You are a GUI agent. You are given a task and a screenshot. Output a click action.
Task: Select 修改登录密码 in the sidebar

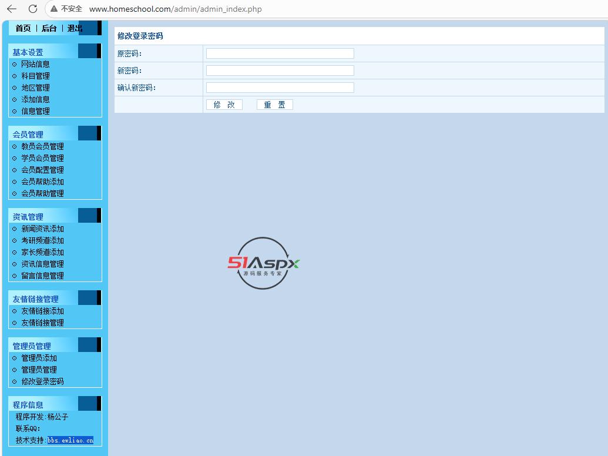[43, 381]
